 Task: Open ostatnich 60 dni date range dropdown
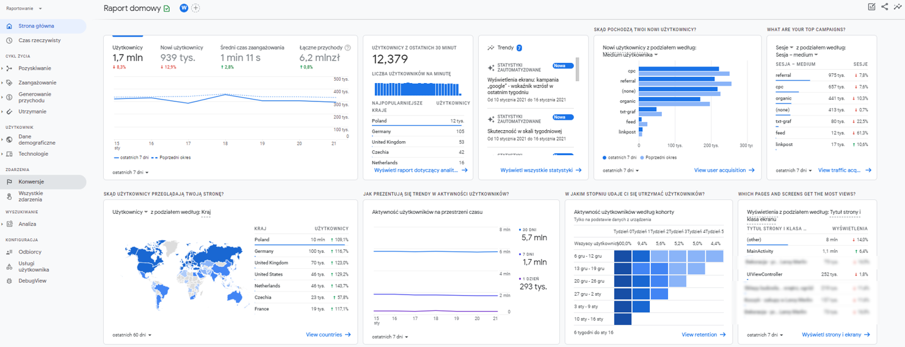pyautogui.click(x=132, y=335)
